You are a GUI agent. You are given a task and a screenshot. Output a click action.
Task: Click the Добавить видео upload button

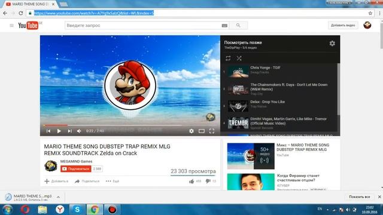pos(343,25)
